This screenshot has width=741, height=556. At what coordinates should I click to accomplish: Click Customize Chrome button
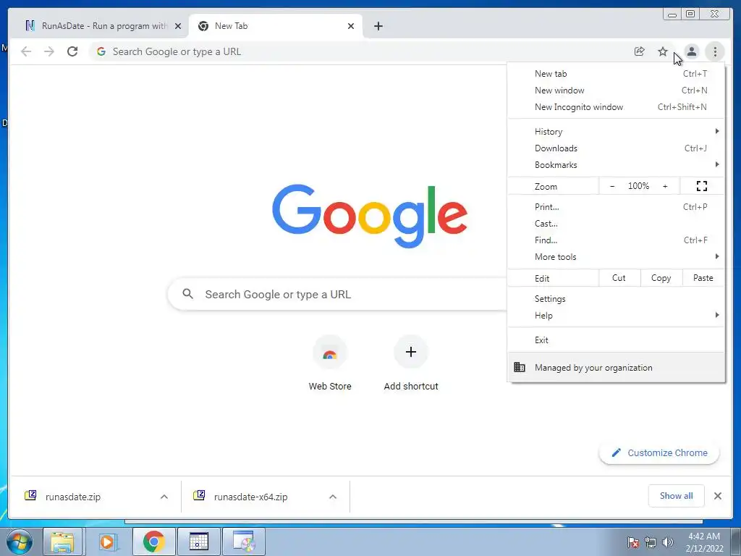coord(660,453)
